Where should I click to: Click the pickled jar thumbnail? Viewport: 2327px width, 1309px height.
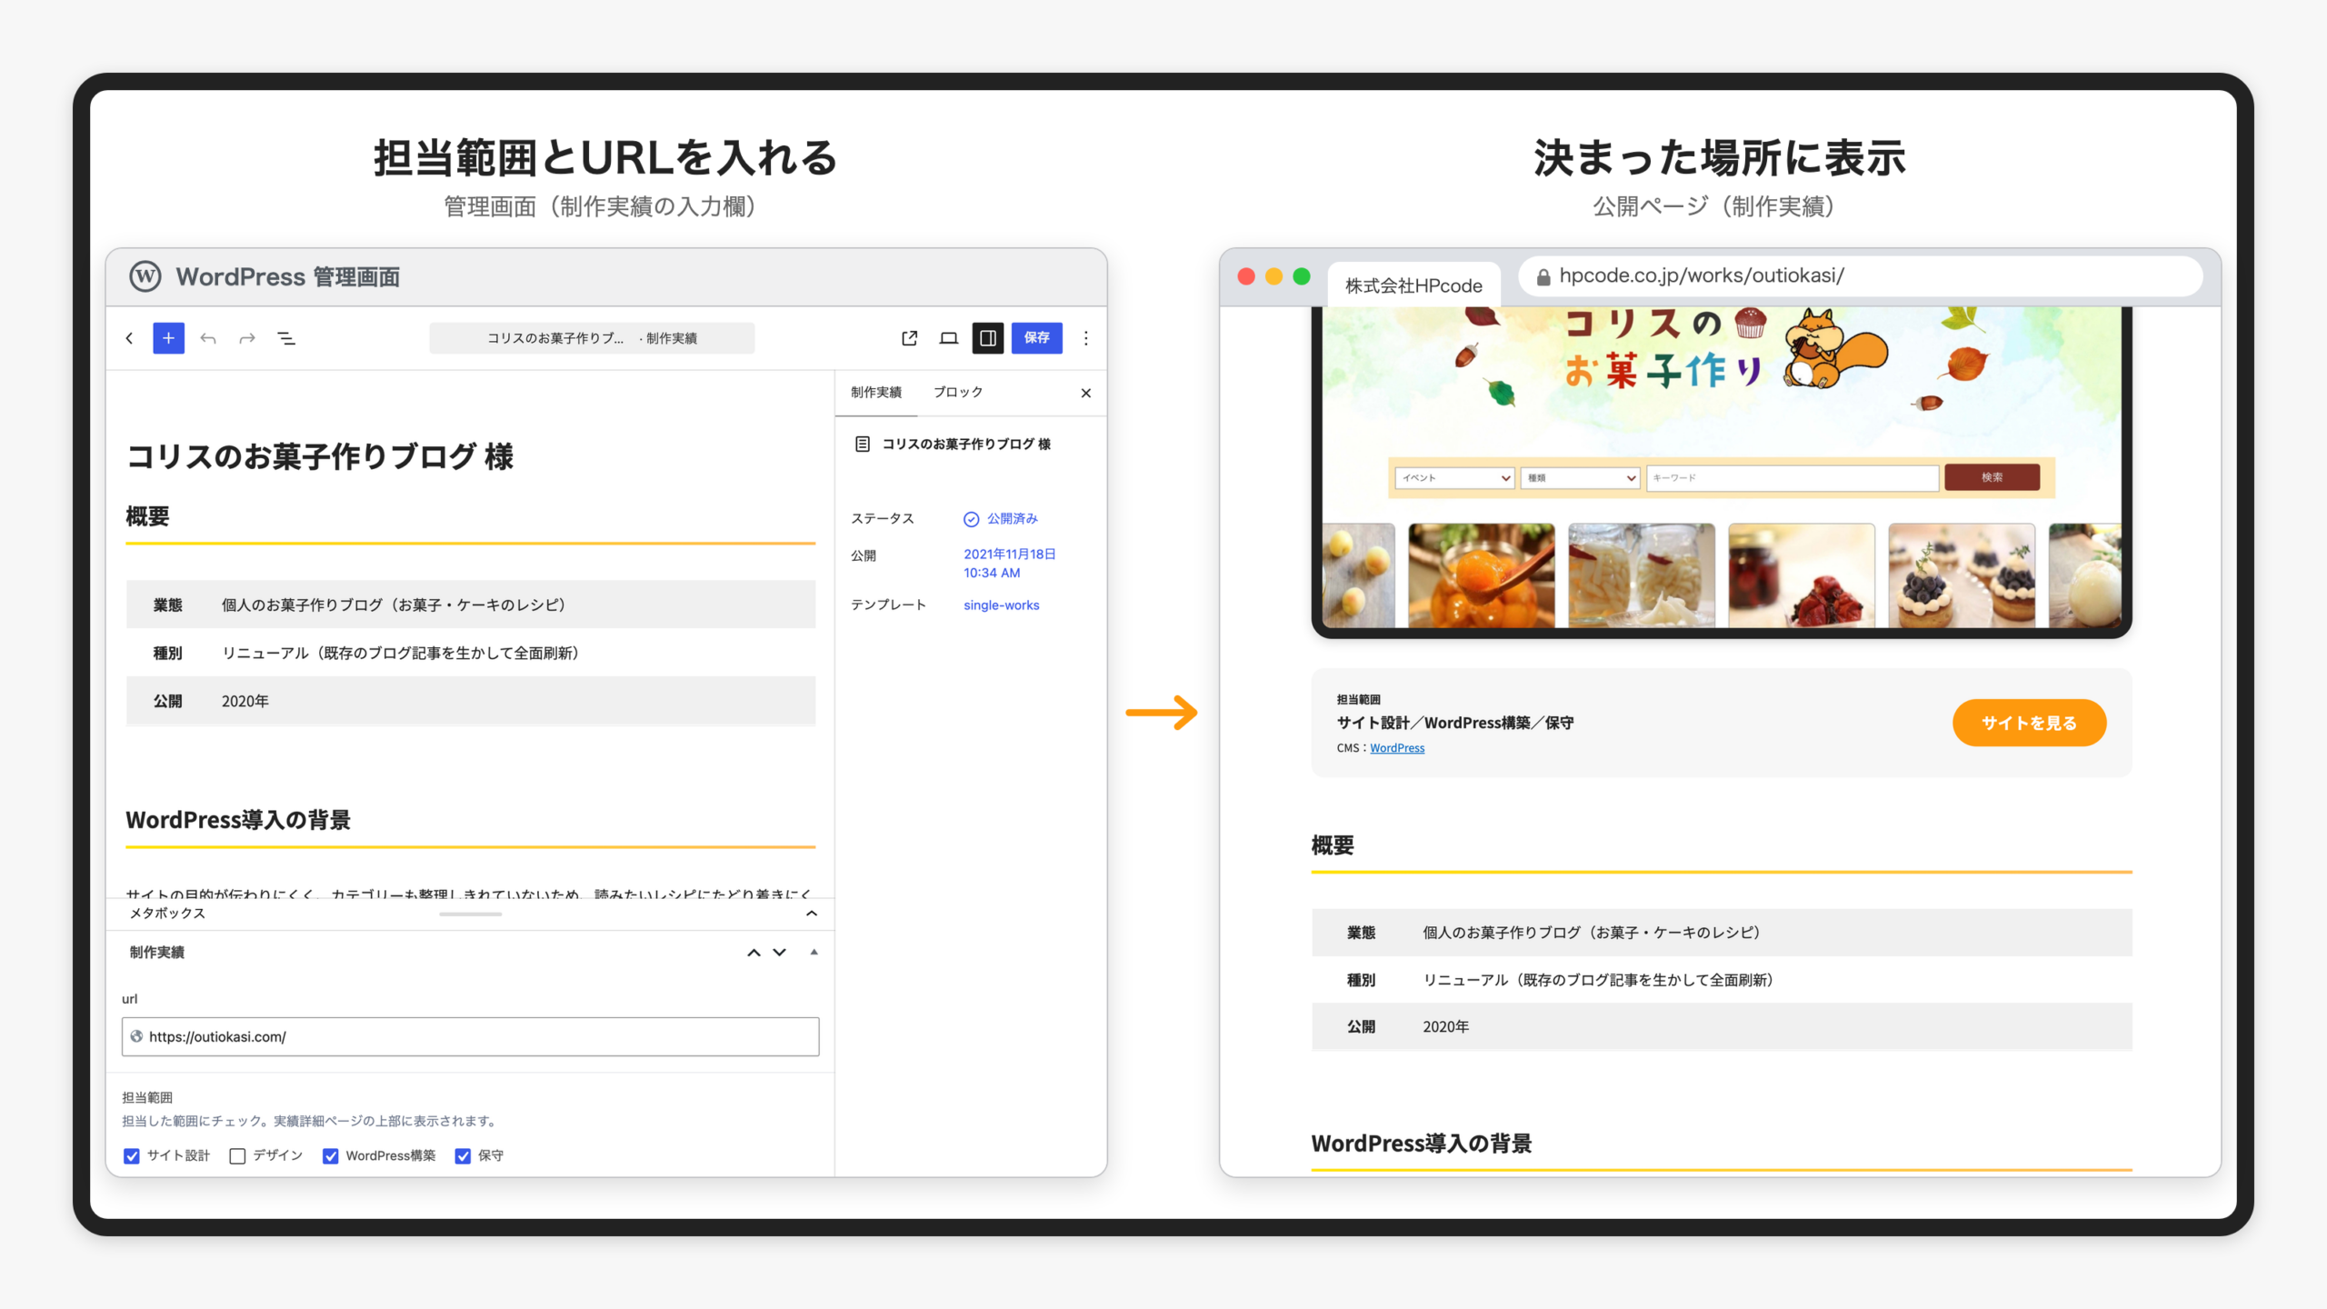[x=1642, y=575]
